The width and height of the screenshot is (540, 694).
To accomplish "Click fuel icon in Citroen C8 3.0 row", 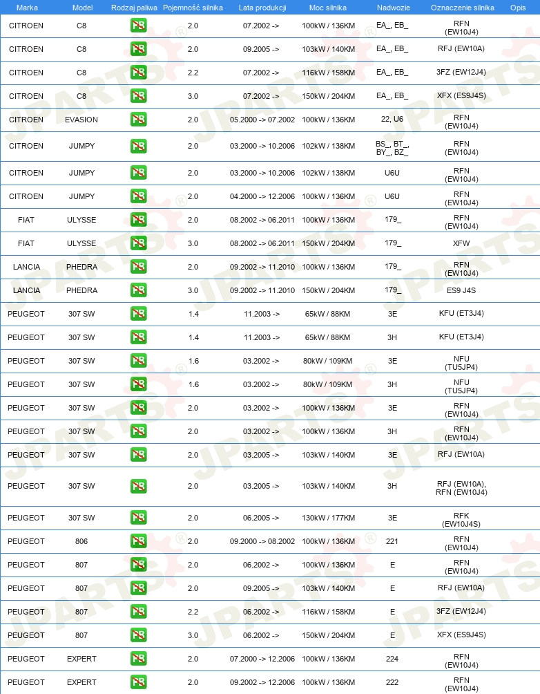I will point(138,96).
